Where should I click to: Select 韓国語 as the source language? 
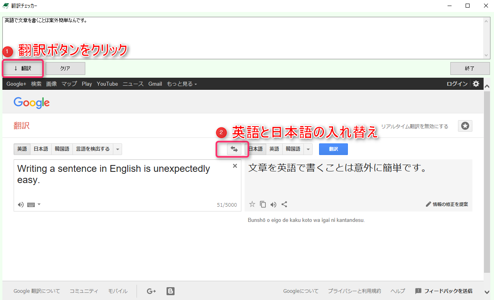point(62,149)
